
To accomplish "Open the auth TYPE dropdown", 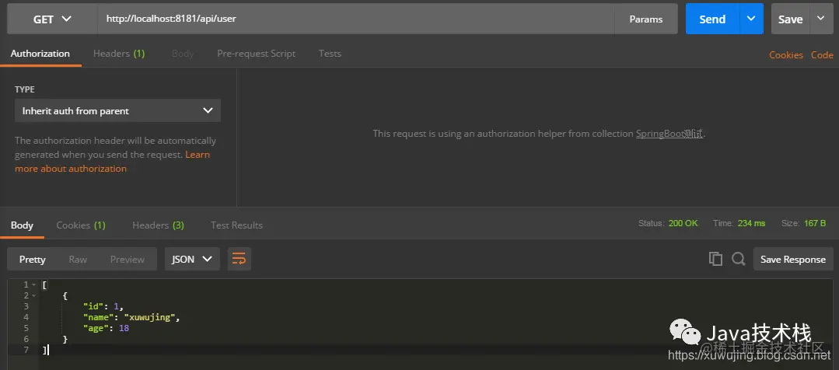I will pos(117,110).
